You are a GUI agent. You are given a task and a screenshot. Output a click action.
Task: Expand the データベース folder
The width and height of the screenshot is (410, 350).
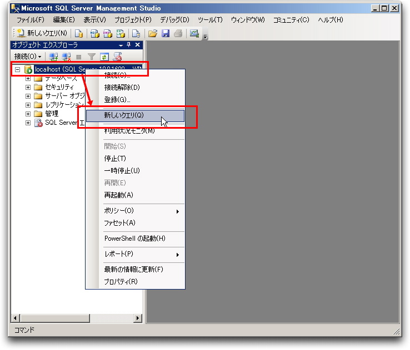point(28,78)
